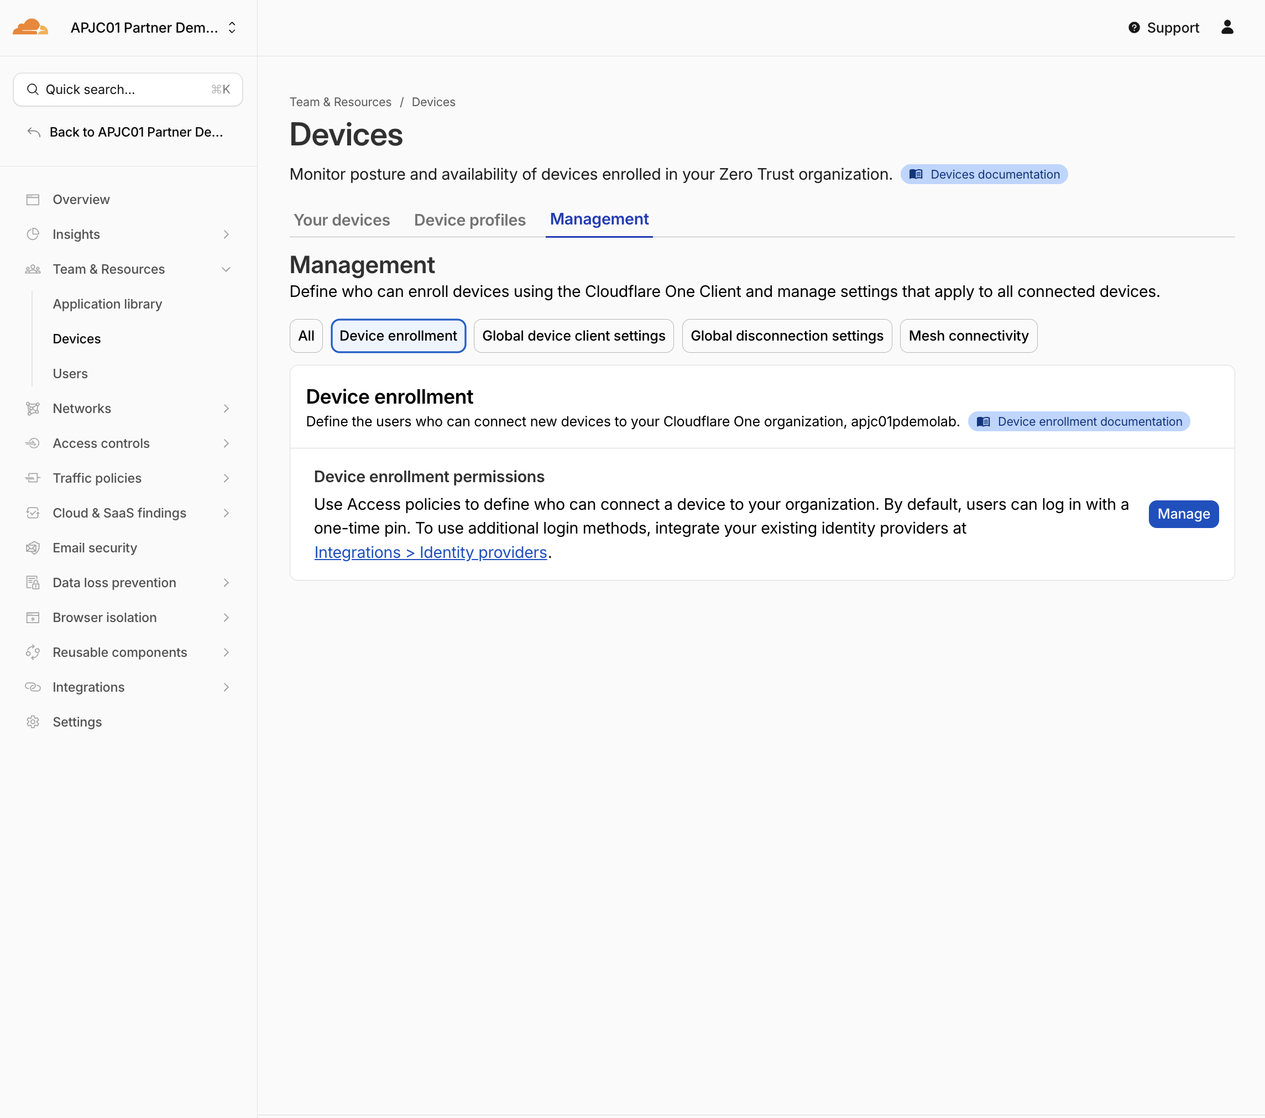Click the Cloud & SaaS findings icon
This screenshot has width=1265, height=1118.
pos(33,513)
